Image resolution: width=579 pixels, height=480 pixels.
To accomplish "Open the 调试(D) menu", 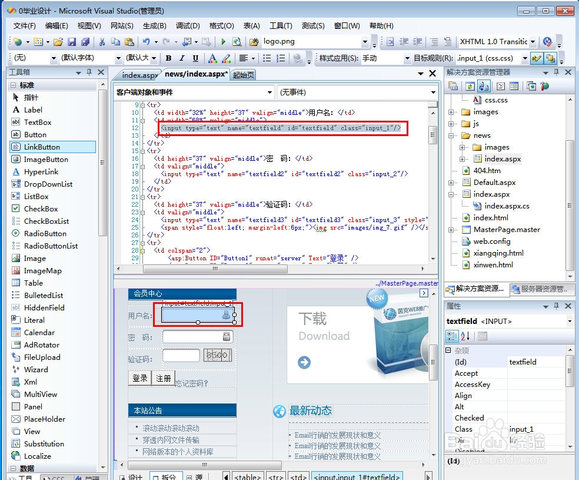I will pyautogui.click(x=188, y=26).
